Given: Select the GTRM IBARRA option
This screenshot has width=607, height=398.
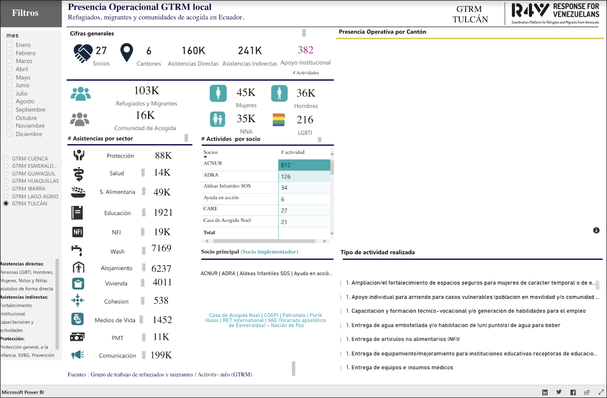Looking at the screenshot, I should (6, 189).
